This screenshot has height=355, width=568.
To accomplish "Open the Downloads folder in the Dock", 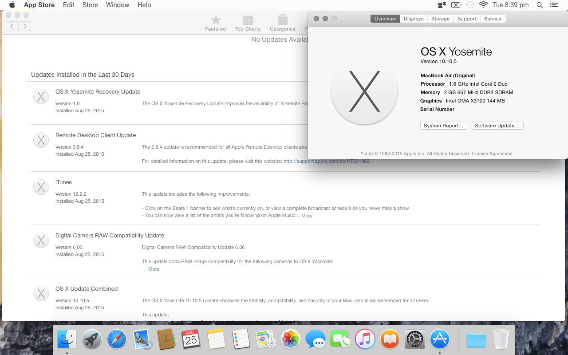I will click(476, 340).
